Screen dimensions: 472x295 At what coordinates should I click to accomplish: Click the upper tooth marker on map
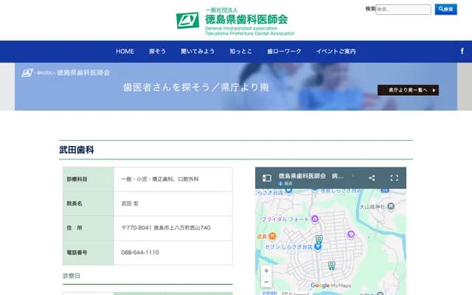(319, 240)
